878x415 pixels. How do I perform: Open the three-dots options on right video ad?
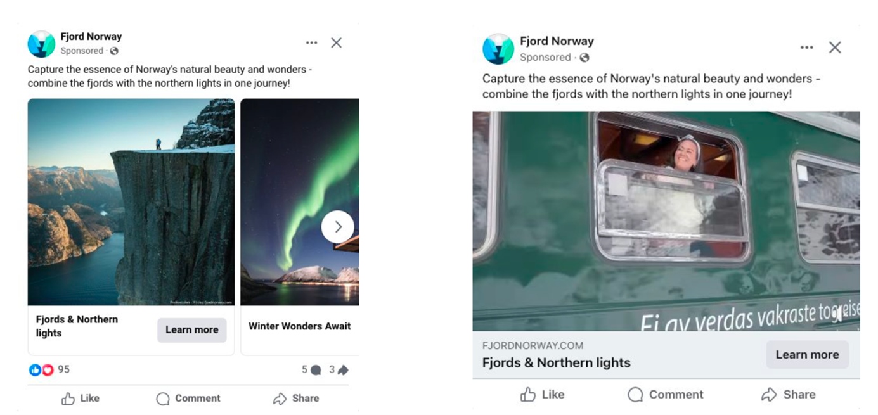(806, 48)
